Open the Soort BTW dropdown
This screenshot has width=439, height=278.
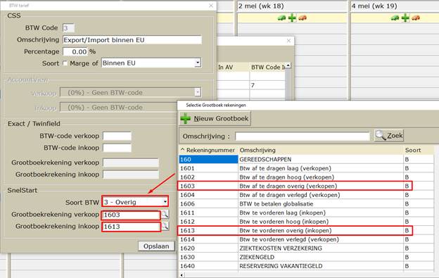pos(165,202)
